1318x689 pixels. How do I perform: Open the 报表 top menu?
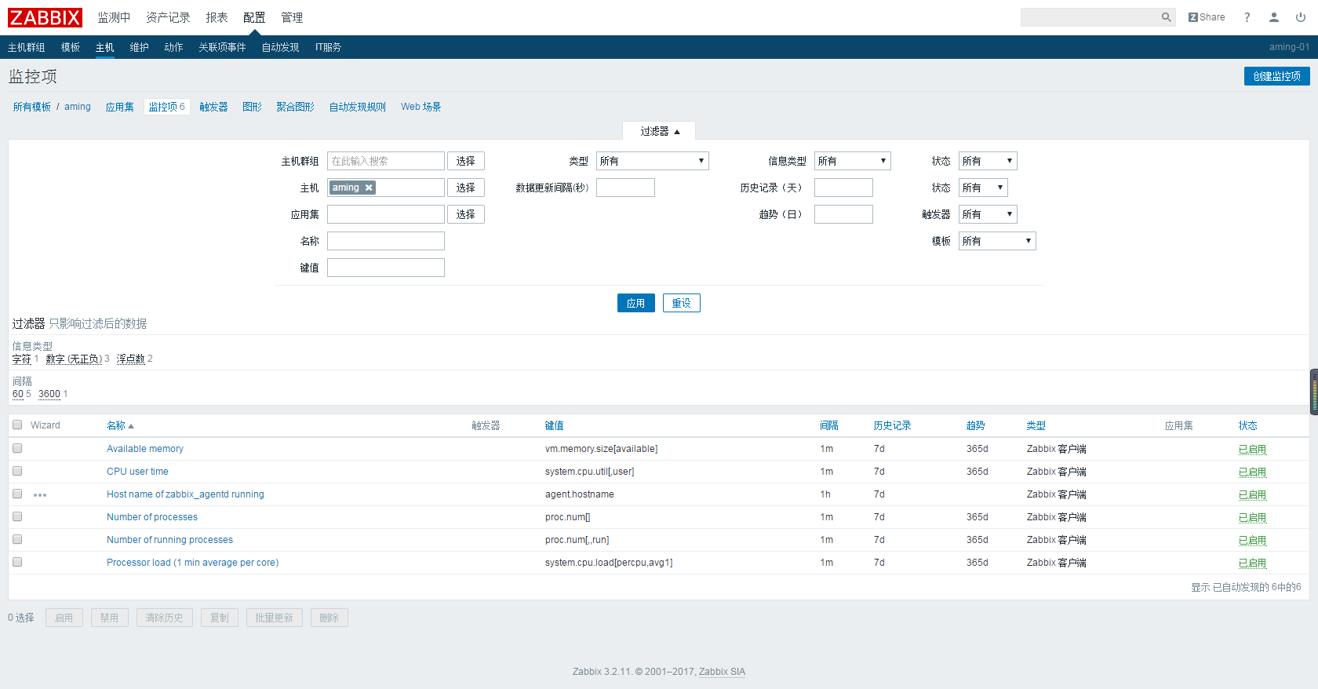coord(217,17)
